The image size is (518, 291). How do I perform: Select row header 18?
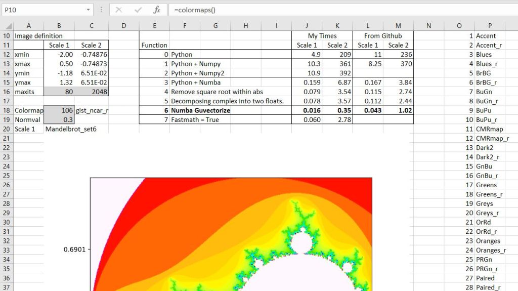coord(7,110)
